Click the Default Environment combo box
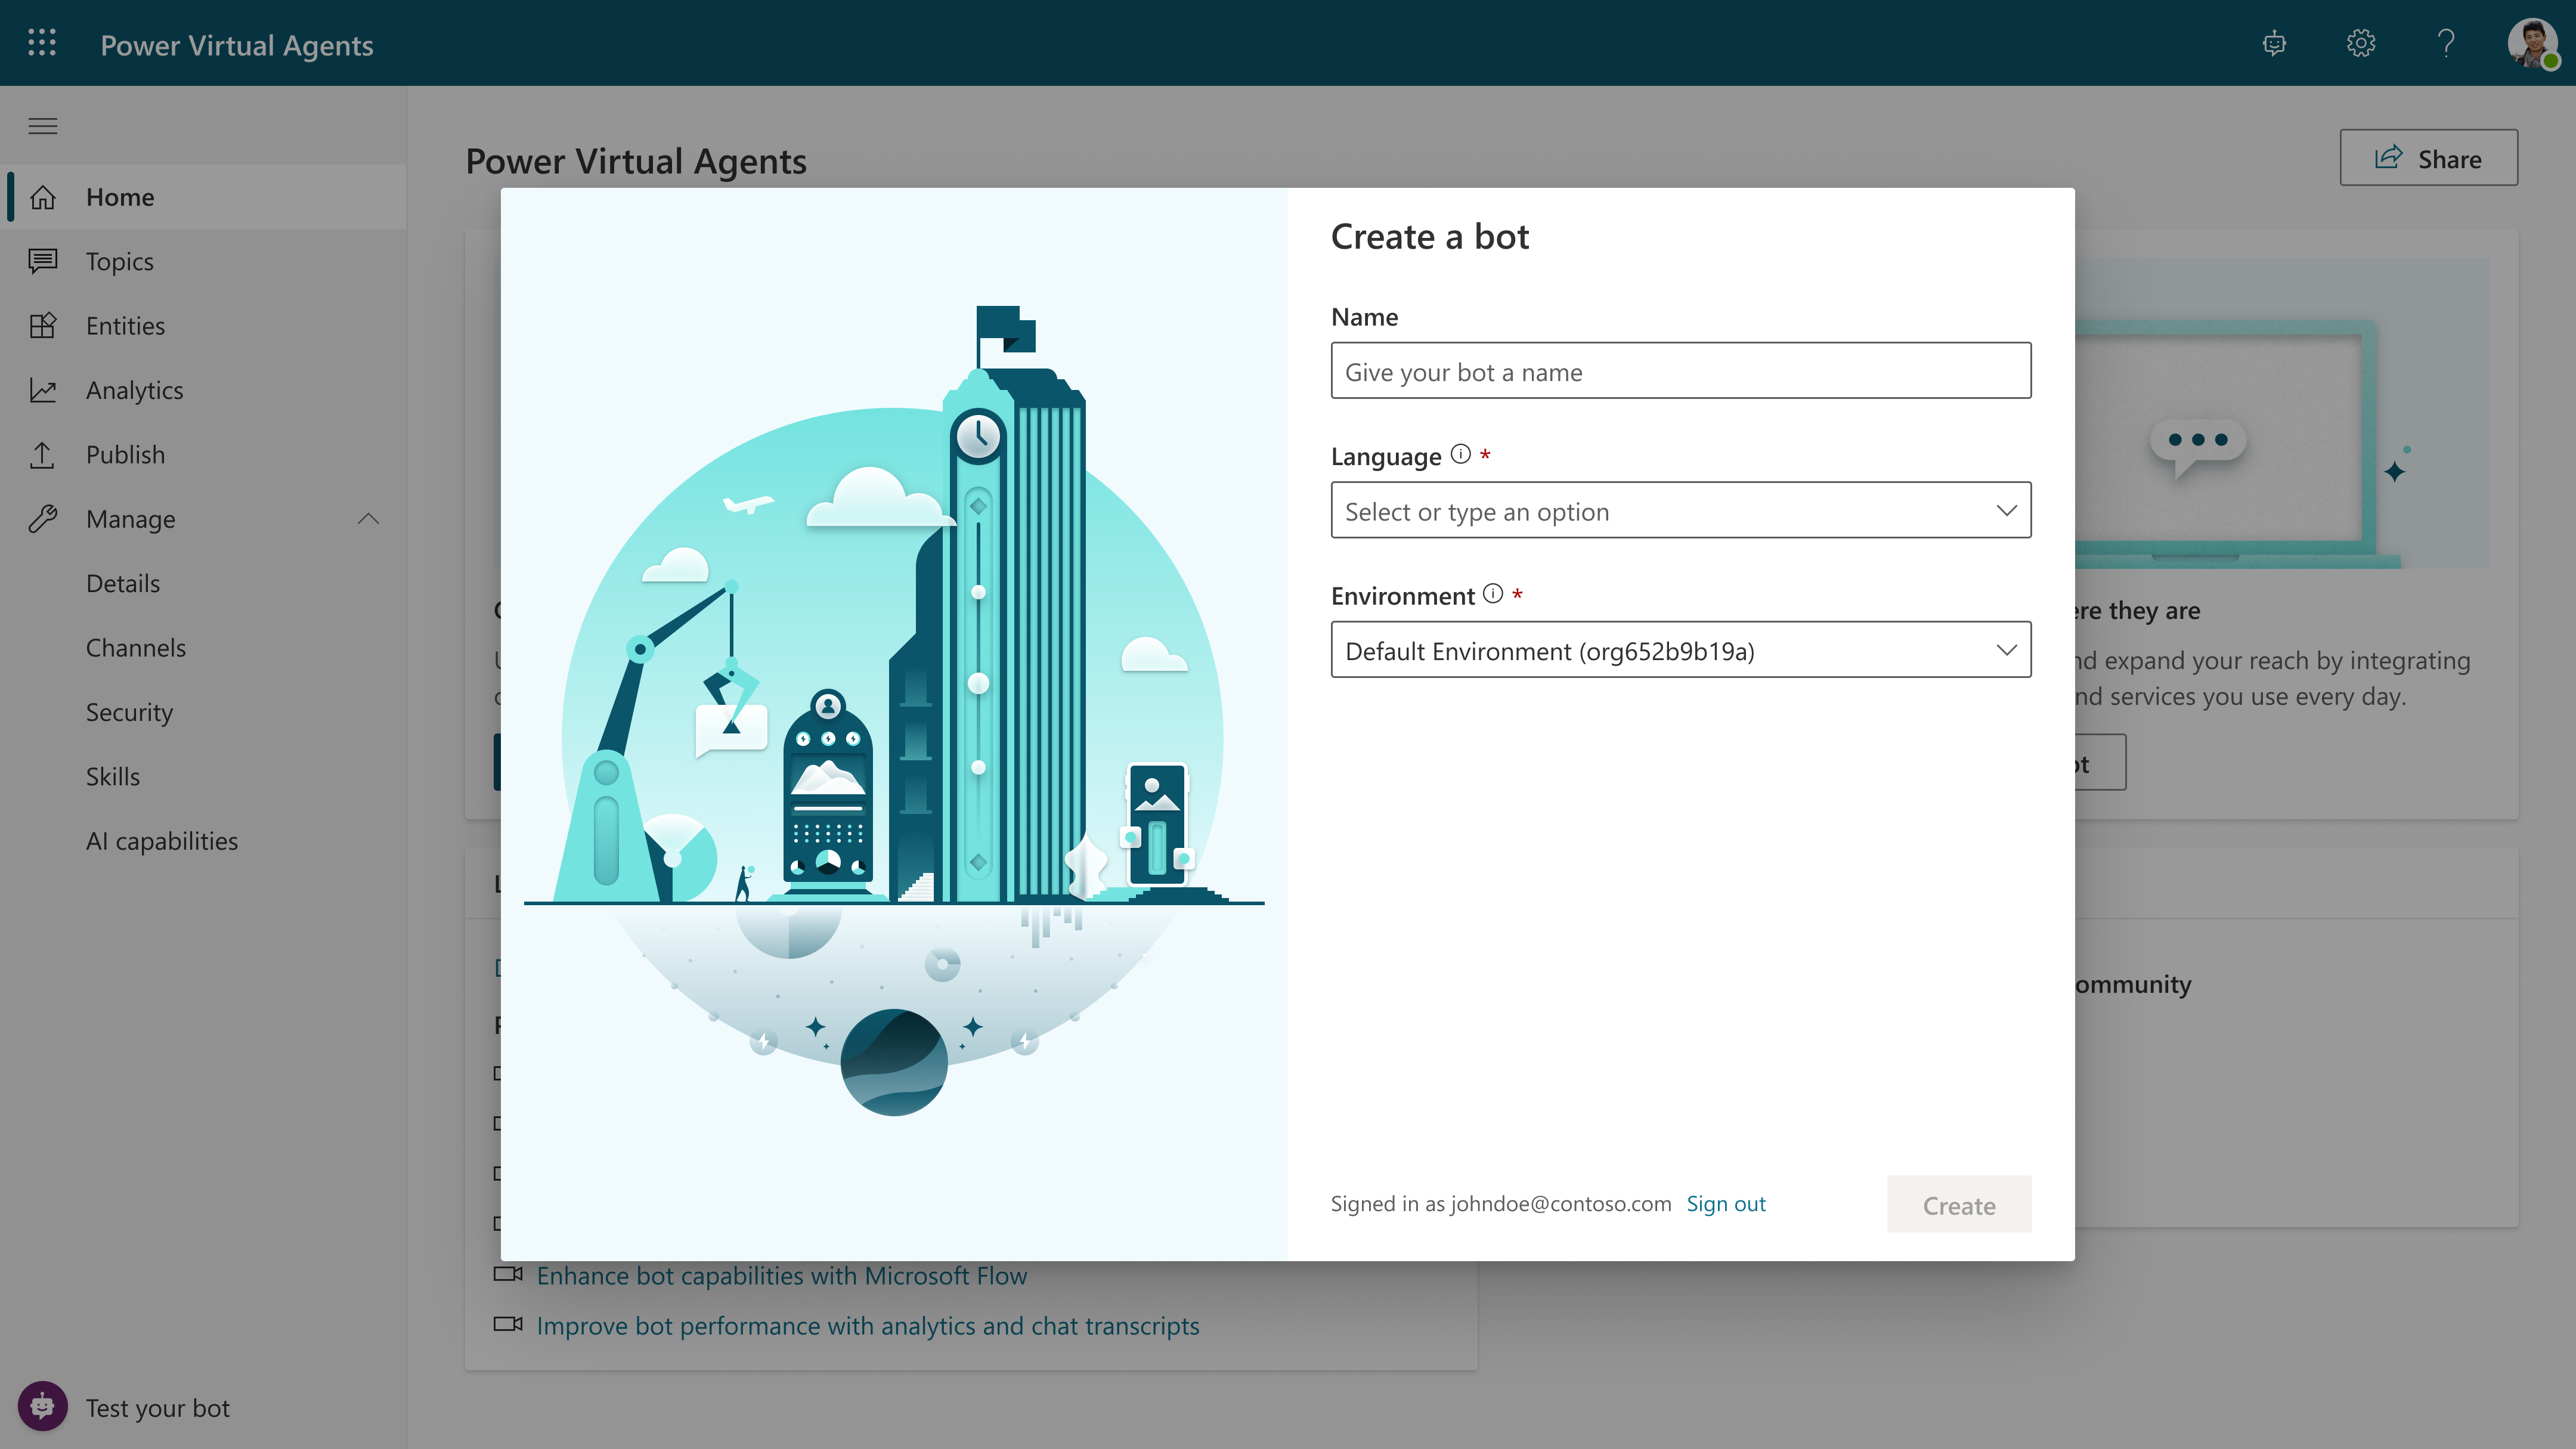Viewport: 2576px width, 1449px height. pos(1681,650)
